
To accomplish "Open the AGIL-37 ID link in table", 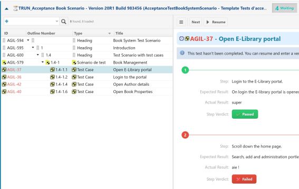I will tap(14, 70).
